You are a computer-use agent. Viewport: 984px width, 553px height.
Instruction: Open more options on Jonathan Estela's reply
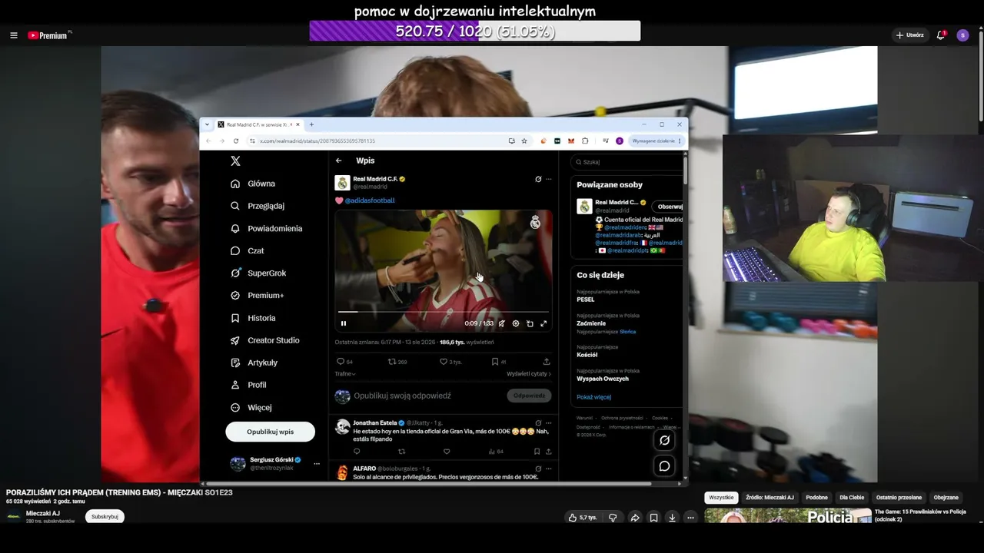coord(548,422)
